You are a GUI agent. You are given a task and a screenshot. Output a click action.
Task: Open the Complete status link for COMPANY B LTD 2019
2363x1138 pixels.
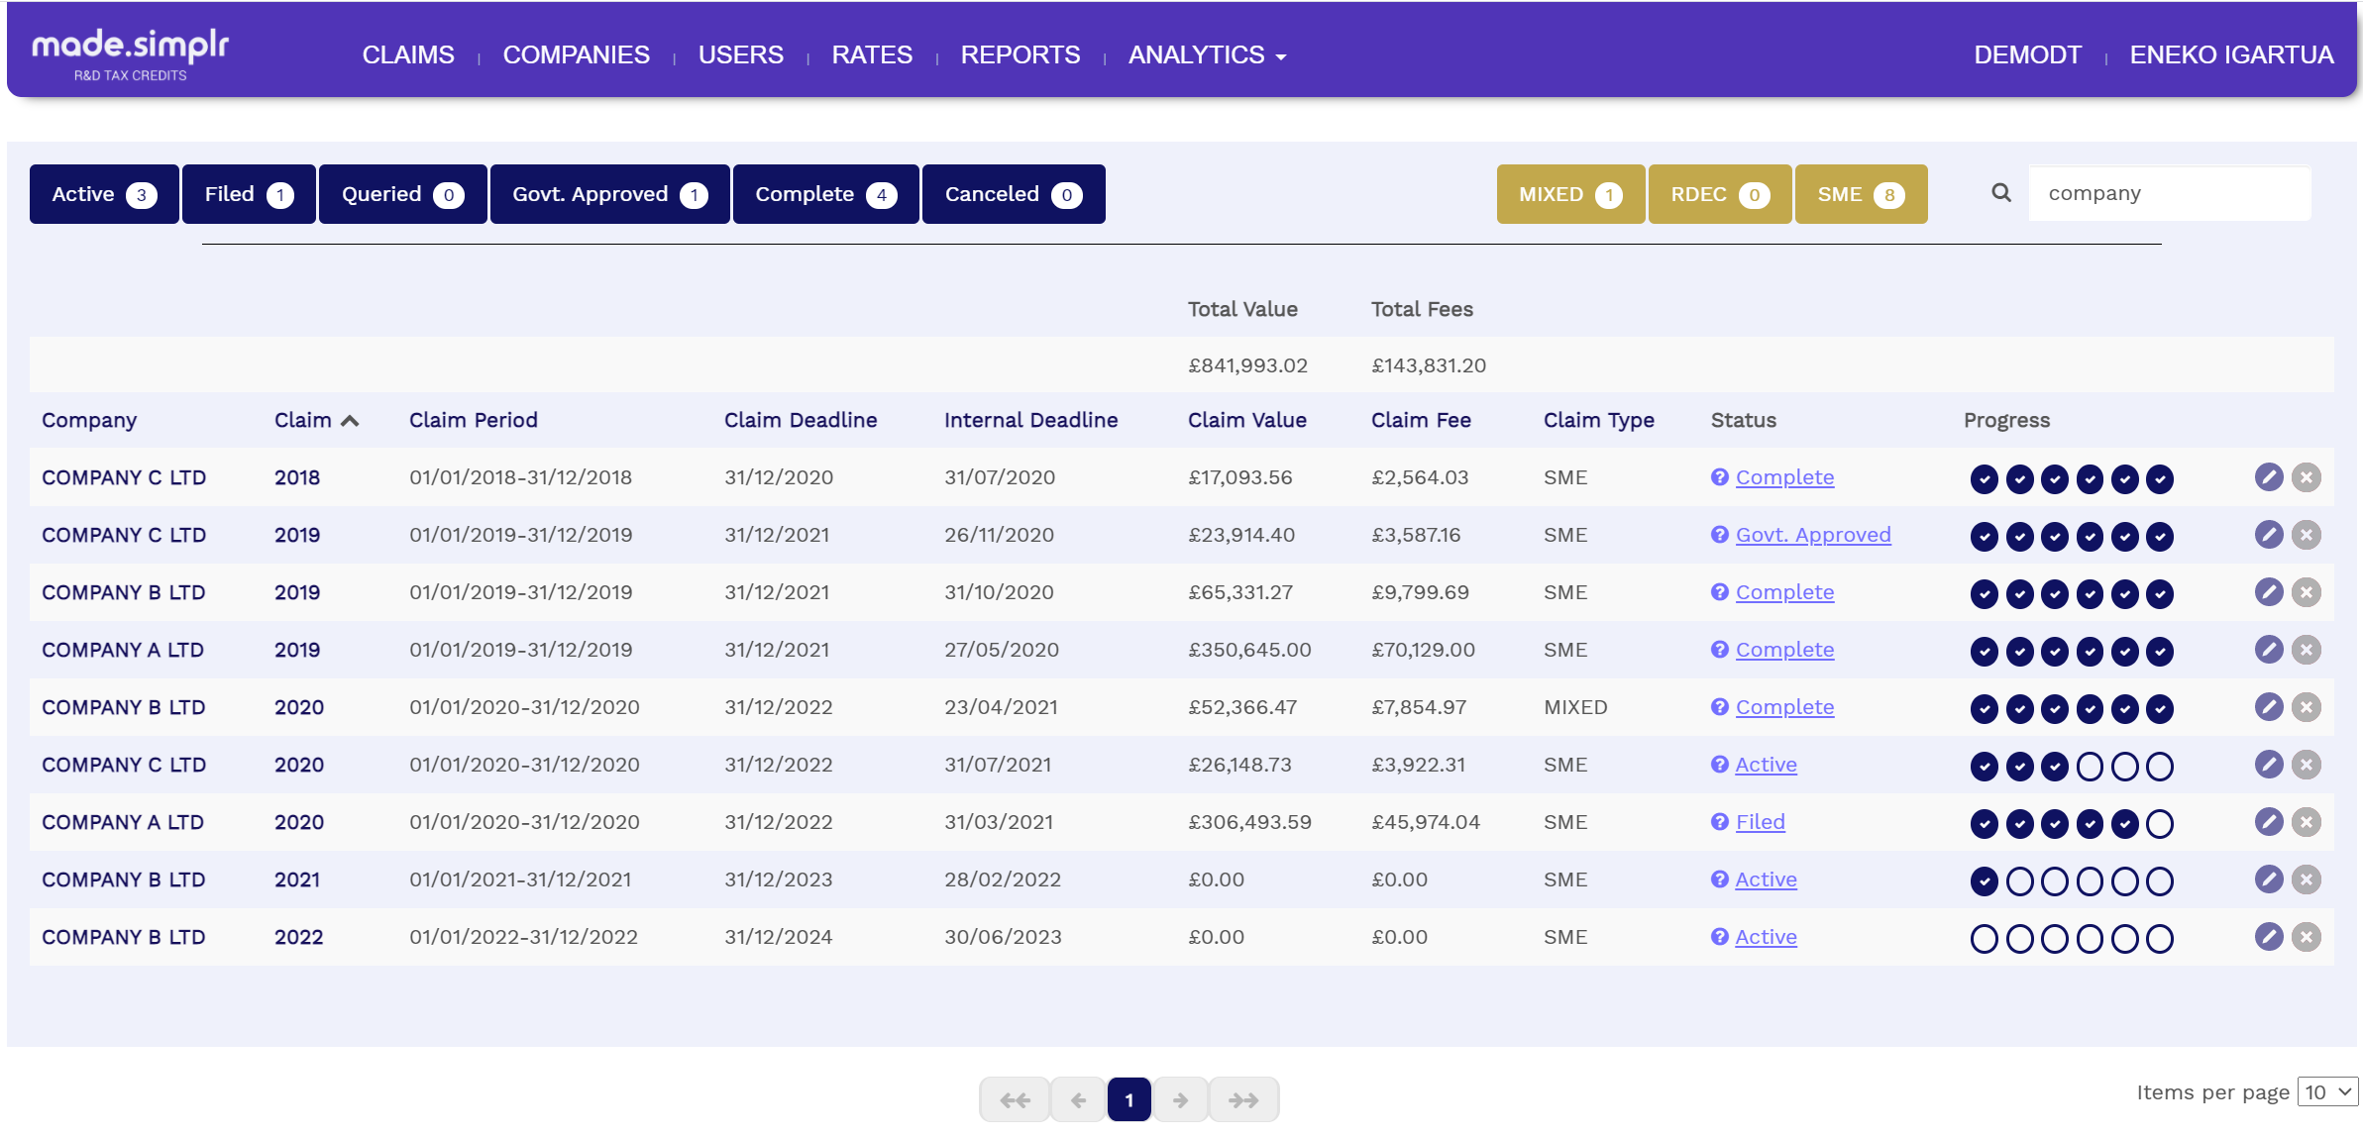(1784, 591)
